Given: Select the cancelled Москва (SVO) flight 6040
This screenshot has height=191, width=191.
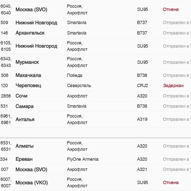Looking at the screenshot, I should point(95,10).
